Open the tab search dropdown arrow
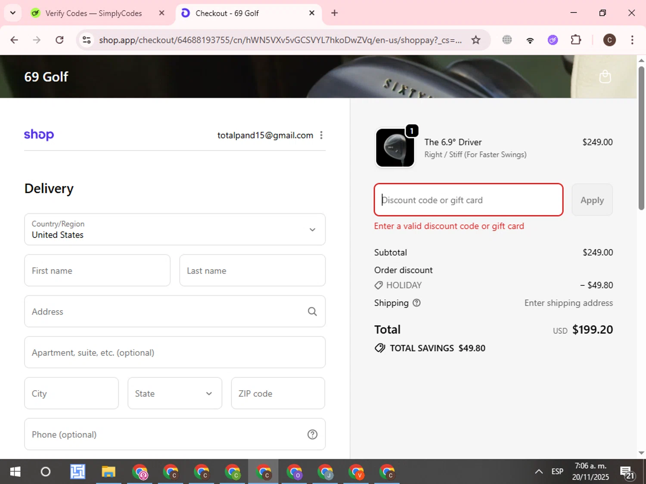The height and width of the screenshot is (484, 646). (x=13, y=13)
